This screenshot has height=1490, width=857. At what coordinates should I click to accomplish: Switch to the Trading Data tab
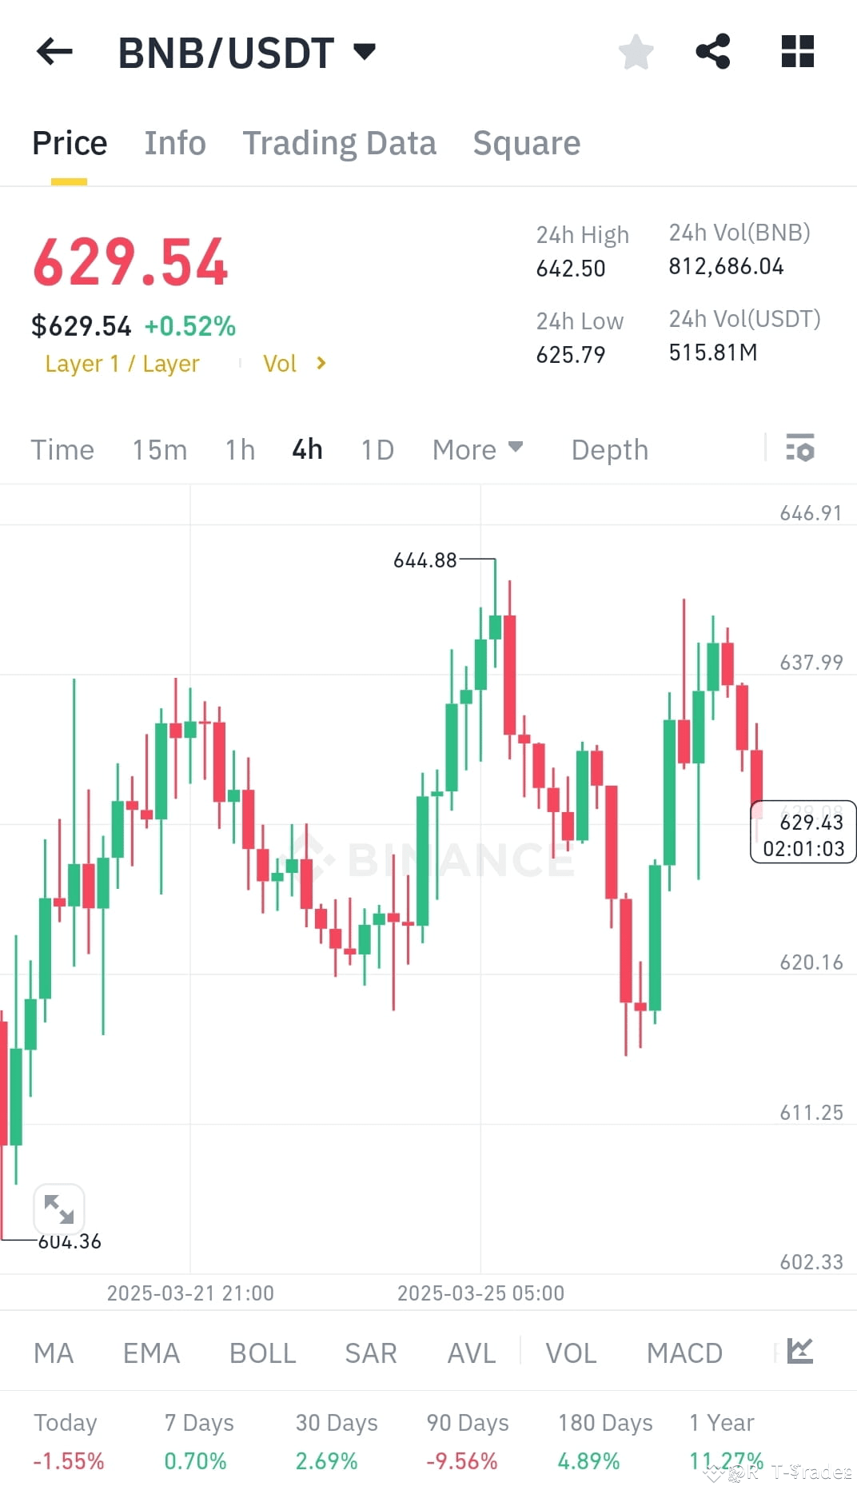tap(340, 142)
